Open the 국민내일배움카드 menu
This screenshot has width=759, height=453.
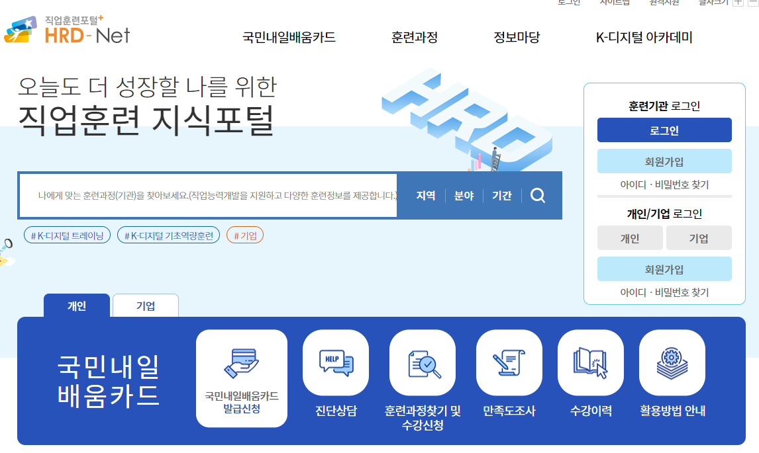pos(289,37)
